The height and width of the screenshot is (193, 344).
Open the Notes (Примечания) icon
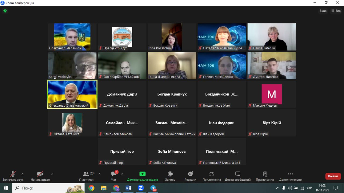click(265, 174)
